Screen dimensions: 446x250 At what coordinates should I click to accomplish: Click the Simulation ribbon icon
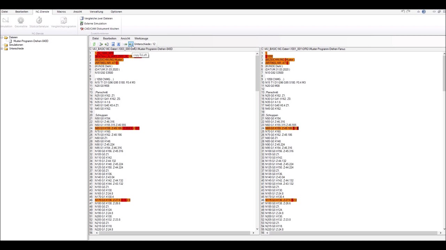tap(5, 20)
